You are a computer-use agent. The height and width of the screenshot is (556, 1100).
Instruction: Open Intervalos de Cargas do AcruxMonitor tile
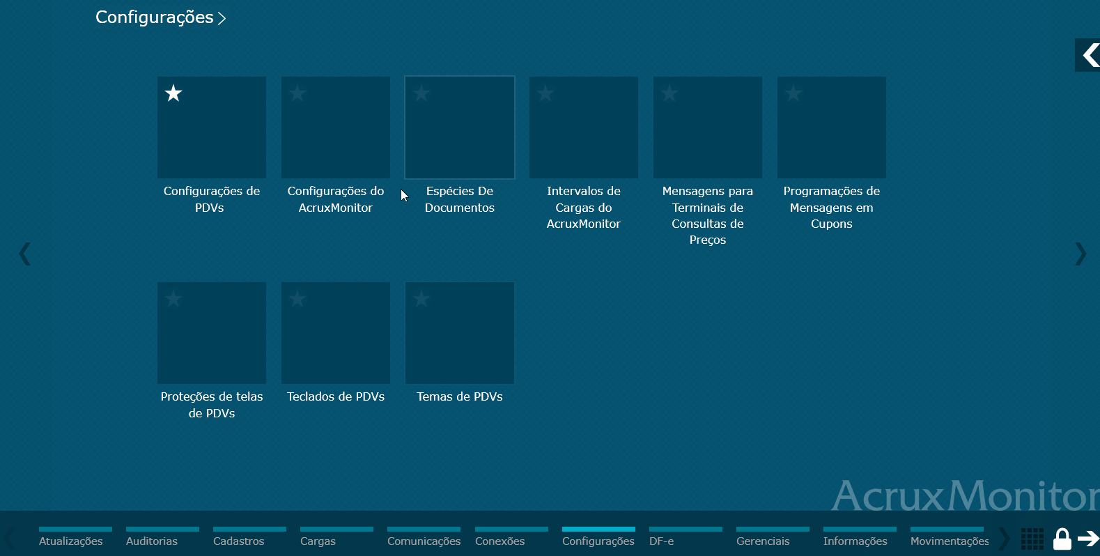pyautogui.click(x=584, y=128)
